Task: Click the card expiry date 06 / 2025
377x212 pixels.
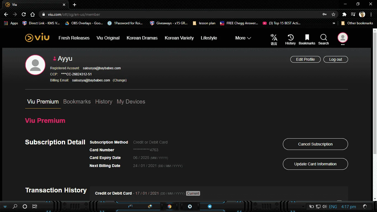Action: 141,158
